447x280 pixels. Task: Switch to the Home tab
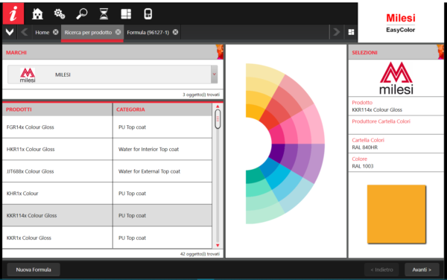(42, 33)
